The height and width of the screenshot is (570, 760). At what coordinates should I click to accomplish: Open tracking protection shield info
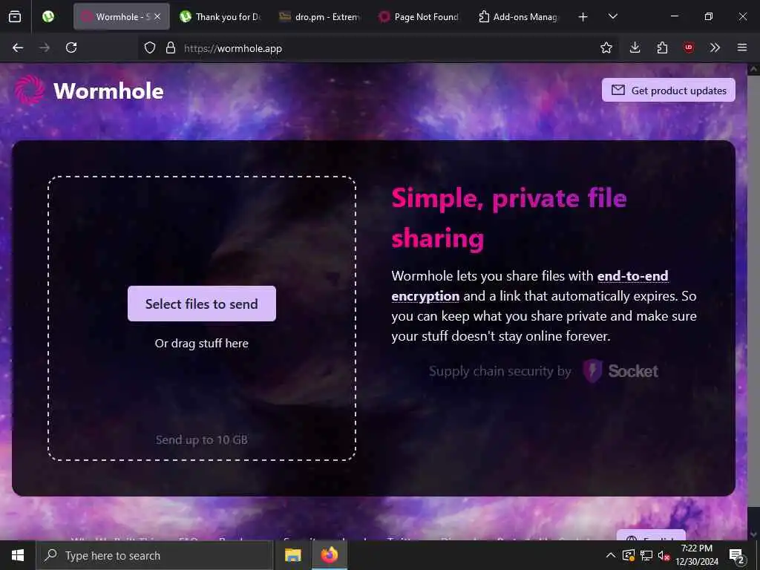150,48
